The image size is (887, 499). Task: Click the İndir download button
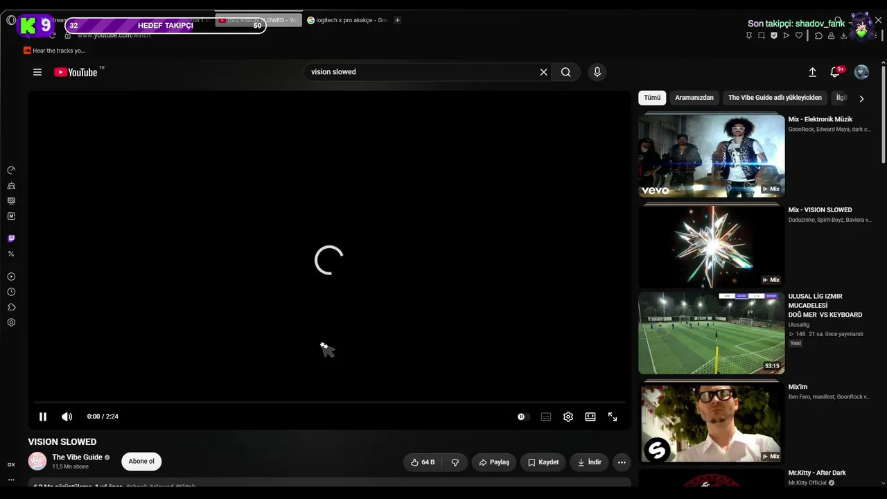(x=589, y=462)
